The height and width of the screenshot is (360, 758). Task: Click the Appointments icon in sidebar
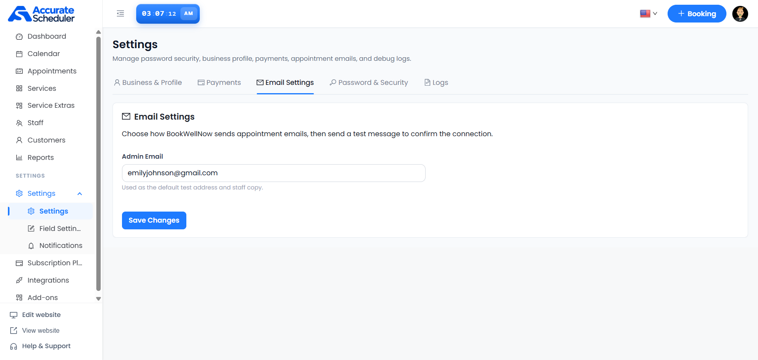pos(19,71)
